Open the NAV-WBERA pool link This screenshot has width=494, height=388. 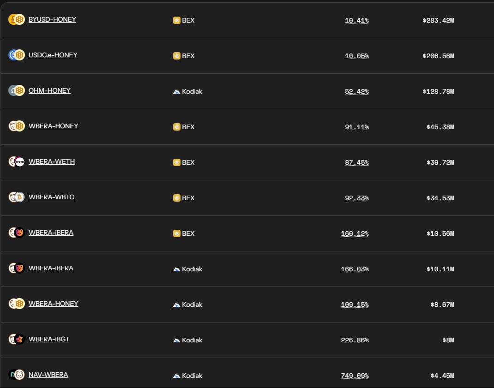(x=48, y=375)
